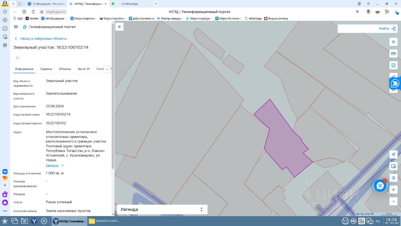Image resolution: width=401 pixels, height=226 pixels.
Task: Click the cadastral quarter 16:22:100102 value
Action: click(56, 123)
